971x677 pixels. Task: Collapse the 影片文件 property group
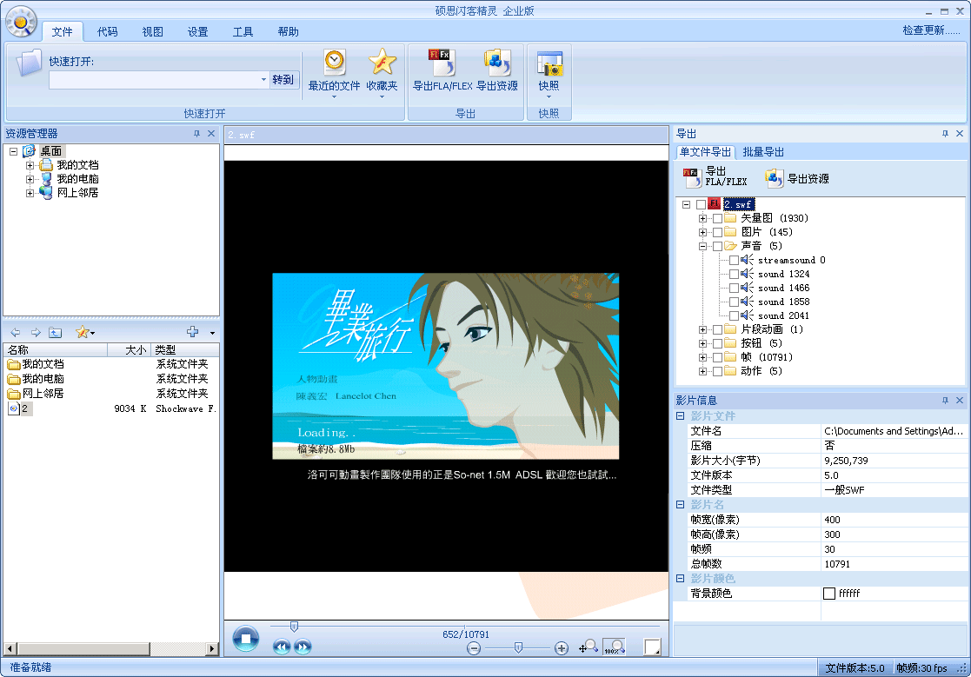pyautogui.click(x=680, y=416)
